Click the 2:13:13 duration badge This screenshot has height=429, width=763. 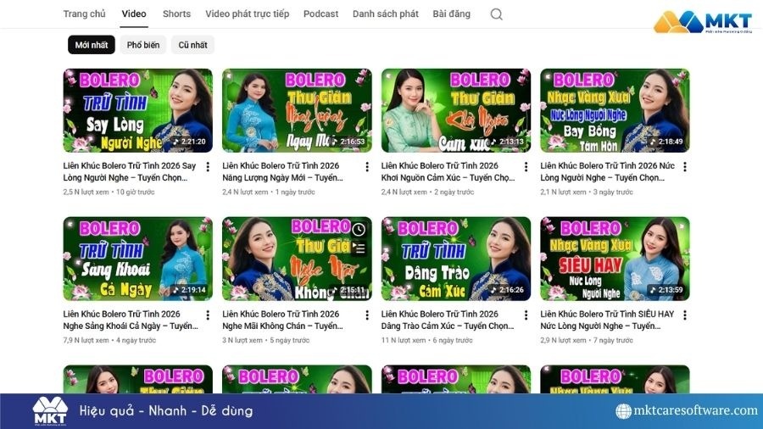click(508, 142)
